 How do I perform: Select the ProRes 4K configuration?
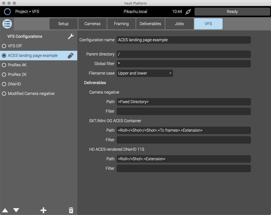point(4,65)
